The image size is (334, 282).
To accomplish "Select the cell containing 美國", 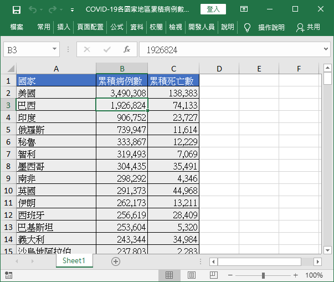I will pos(56,93).
